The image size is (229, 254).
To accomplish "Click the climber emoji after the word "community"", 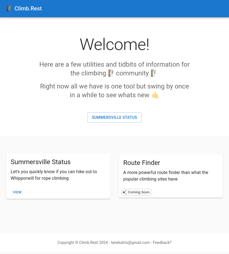I will point(153,73).
